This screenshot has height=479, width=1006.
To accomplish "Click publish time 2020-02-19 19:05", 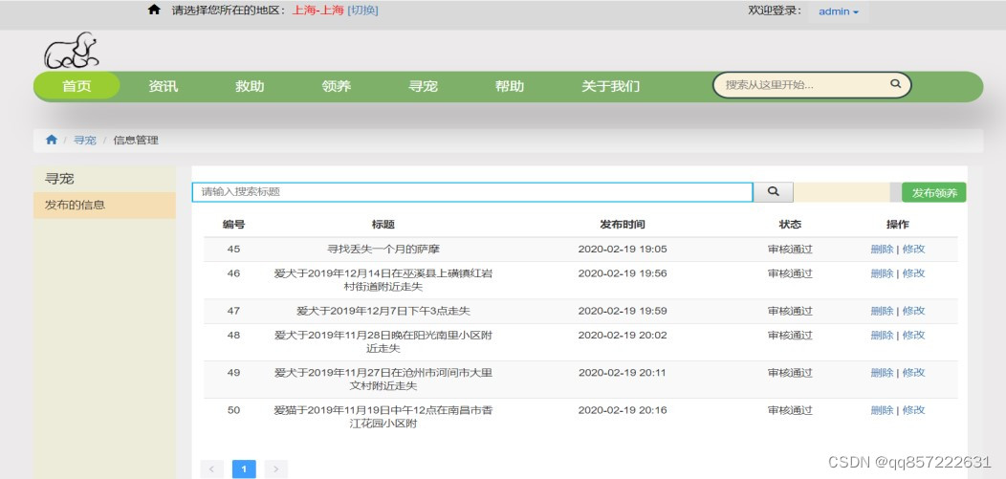I will [x=623, y=249].
